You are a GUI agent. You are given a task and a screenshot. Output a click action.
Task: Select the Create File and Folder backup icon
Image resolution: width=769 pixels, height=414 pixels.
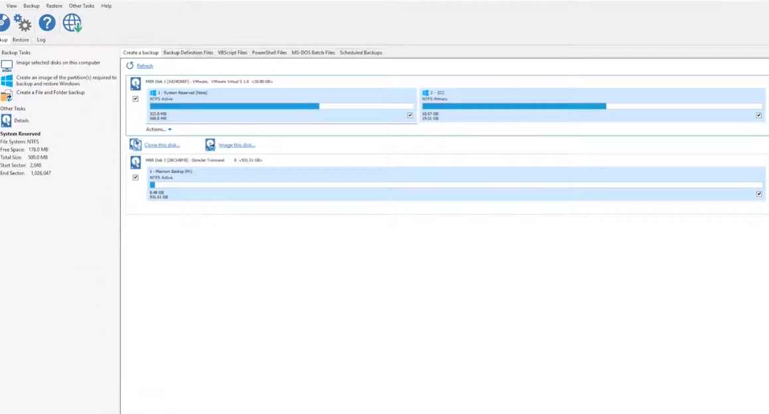[x=7, y=95]
